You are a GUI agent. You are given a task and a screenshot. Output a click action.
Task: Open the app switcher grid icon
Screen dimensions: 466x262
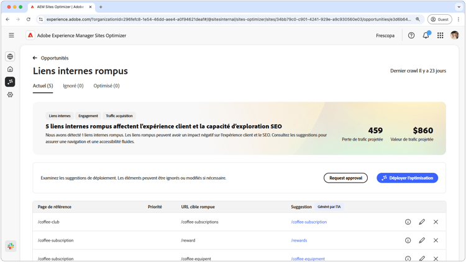[440, 35]
